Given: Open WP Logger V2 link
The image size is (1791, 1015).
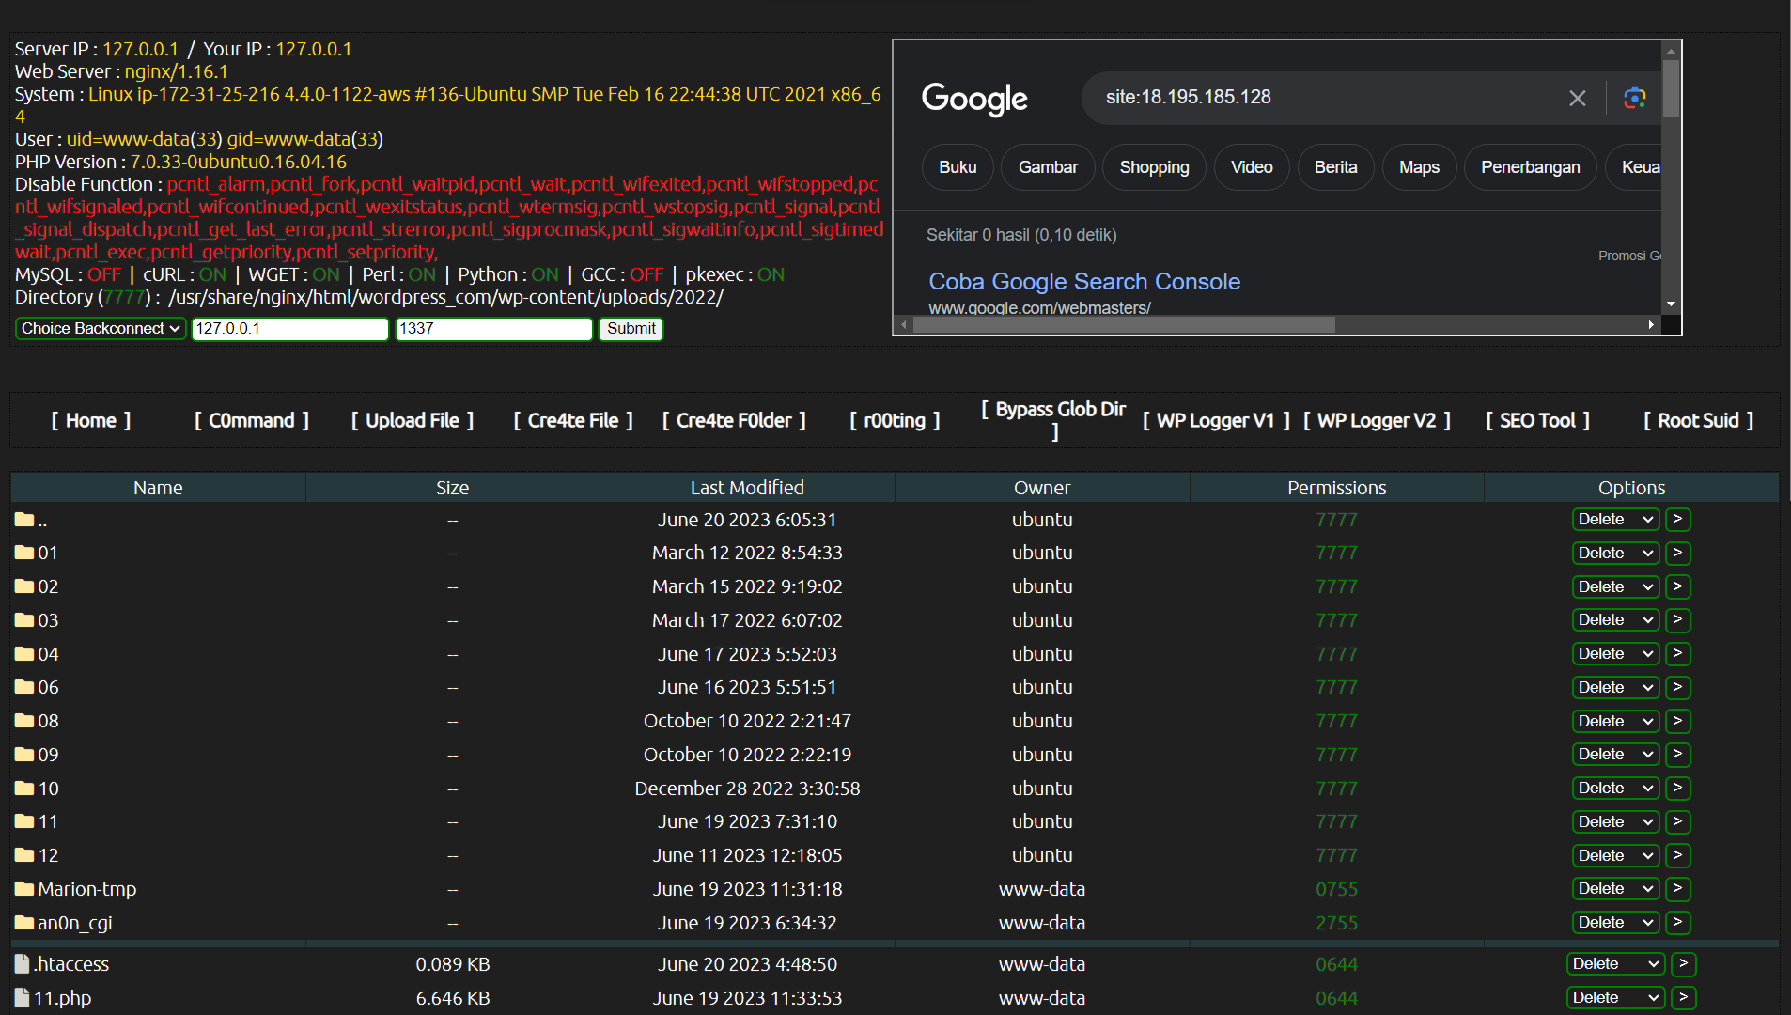Looking at the screenshot, I should [x=1377, y=421].
